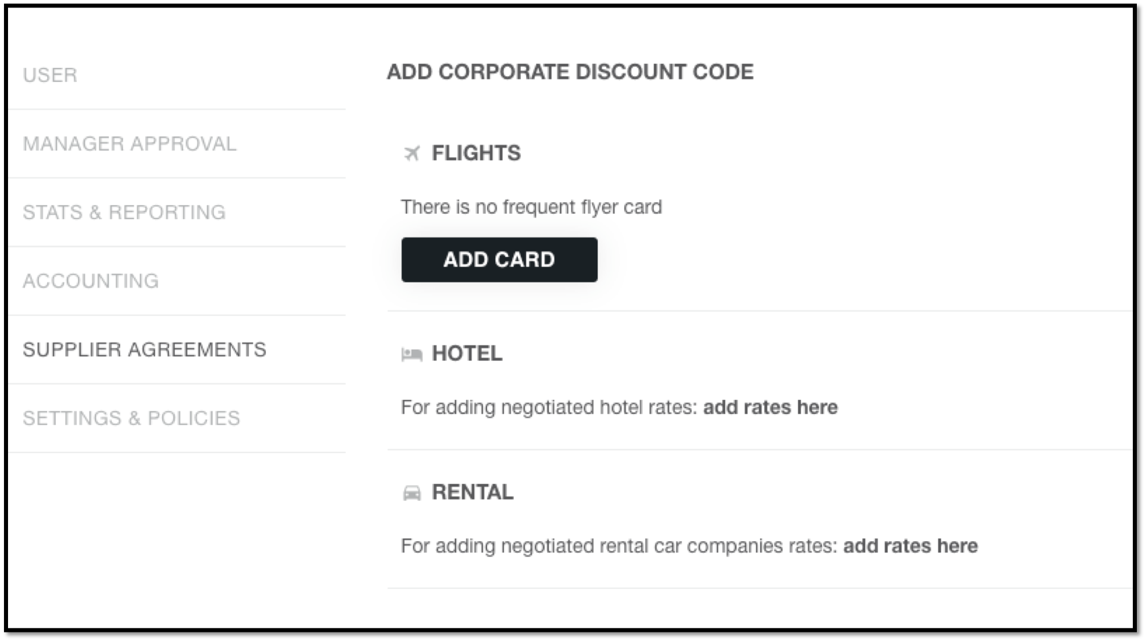Open Settings & Policies section
Image resolution: width=1145 pixels, height=640 pixels.
click(x=131, y=418)
